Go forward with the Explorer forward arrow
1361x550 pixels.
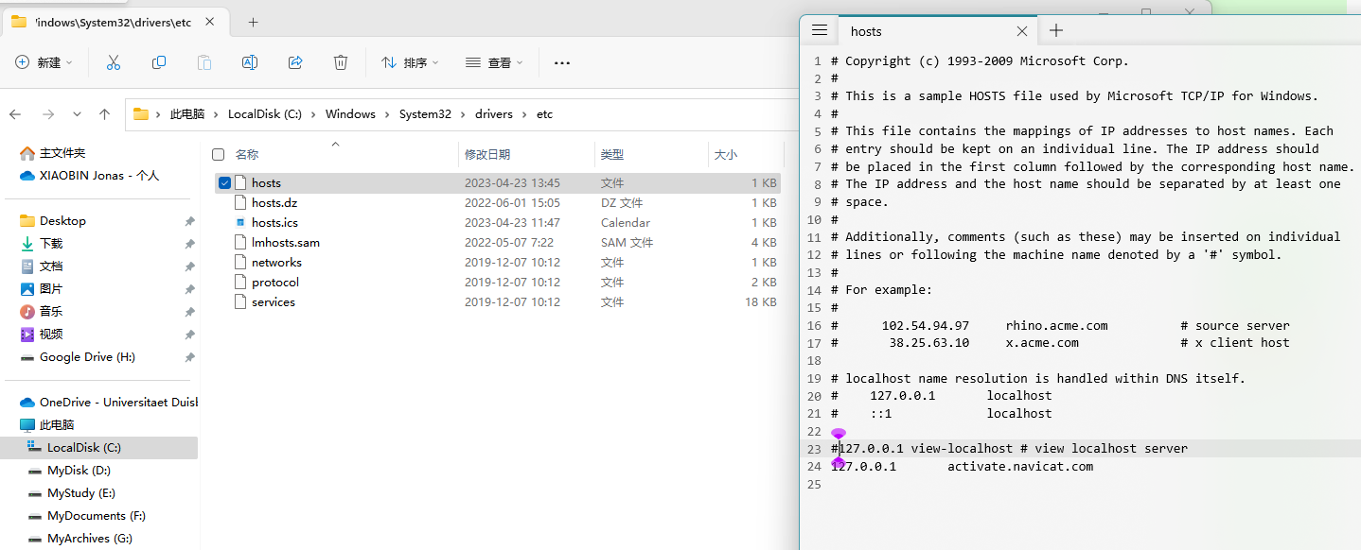[48, 114]
